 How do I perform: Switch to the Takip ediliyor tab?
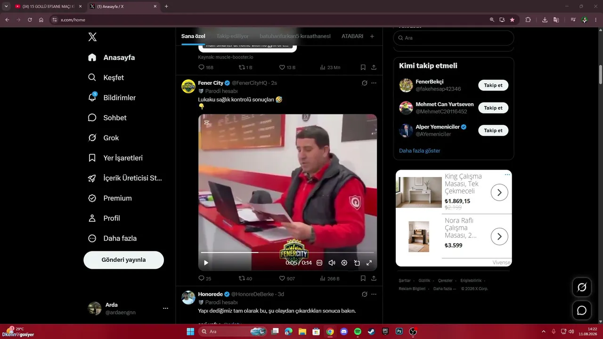pos(233,36)
